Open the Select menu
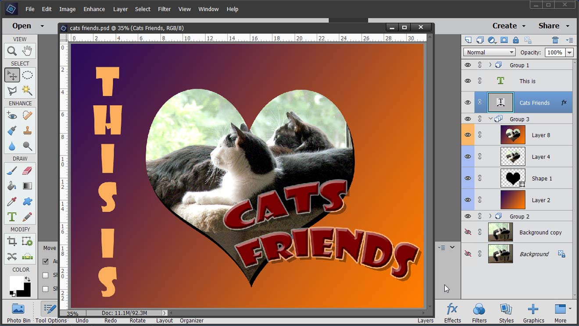 143,9
